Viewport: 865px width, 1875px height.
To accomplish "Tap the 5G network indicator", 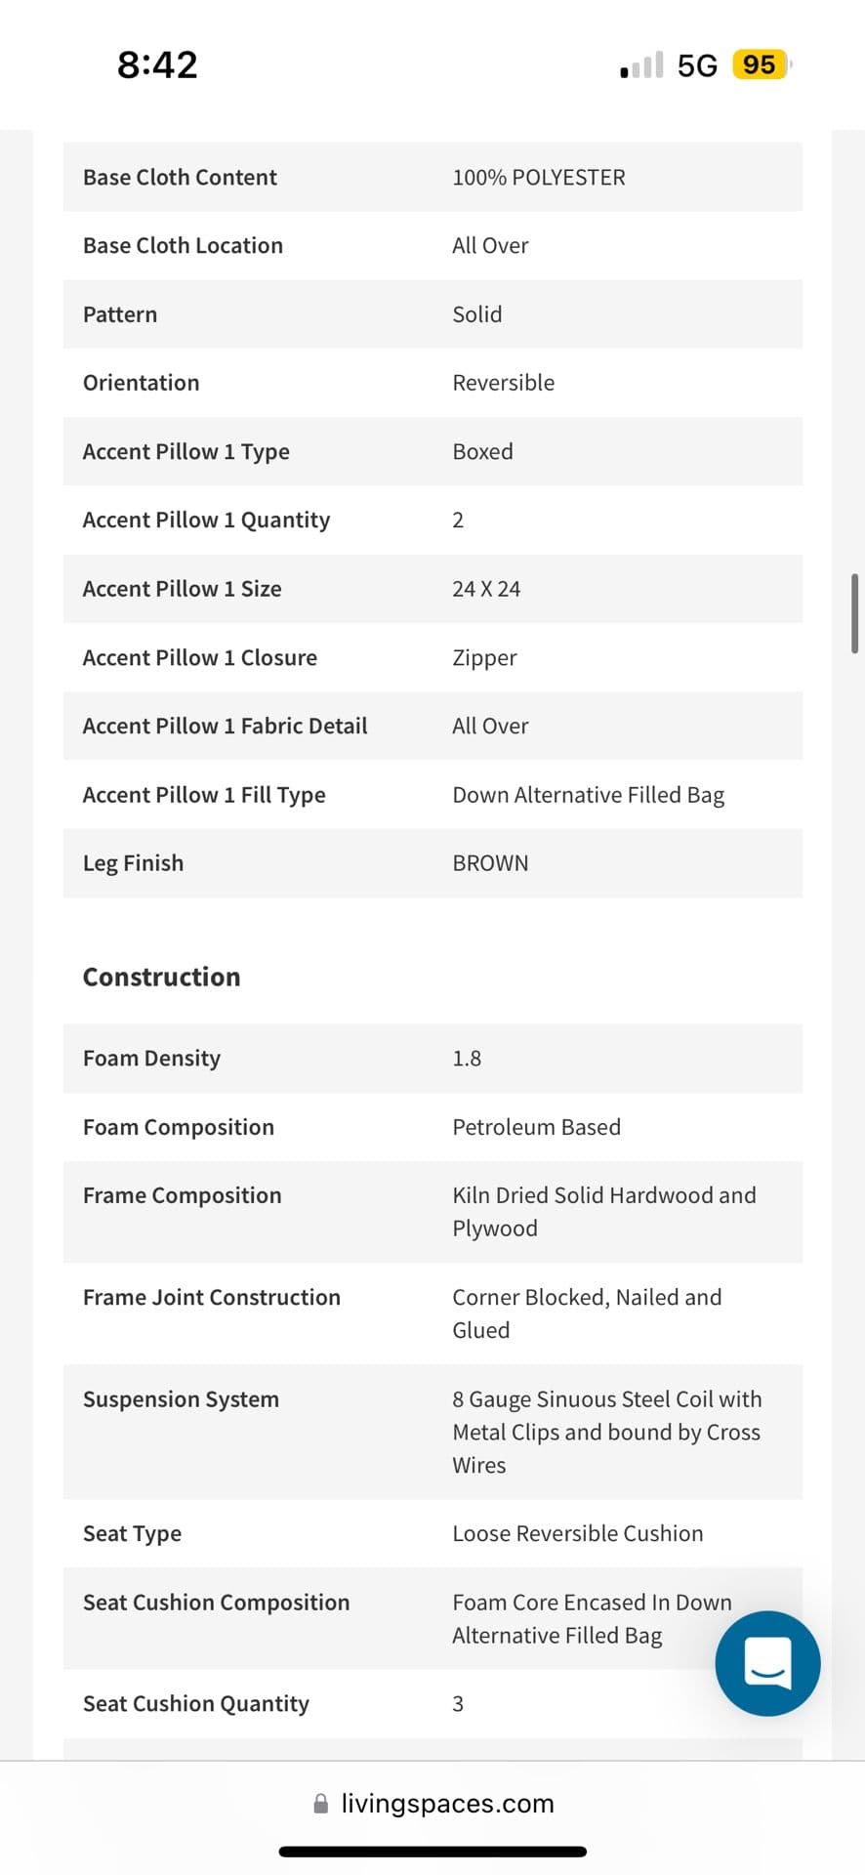I will click(697, 65).
